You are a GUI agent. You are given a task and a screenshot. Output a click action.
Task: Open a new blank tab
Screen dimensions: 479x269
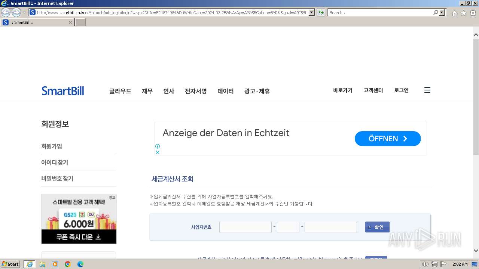(x=80, y=22)
